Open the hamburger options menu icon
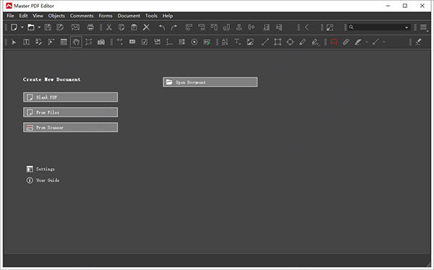The image size is (434, 270). click(x=423, y=27)
